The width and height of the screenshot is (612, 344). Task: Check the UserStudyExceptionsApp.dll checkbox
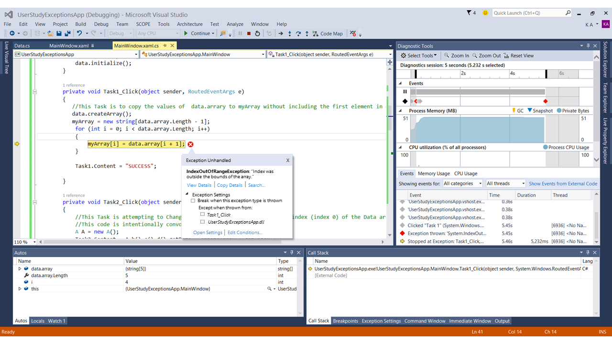click(203, 222)
